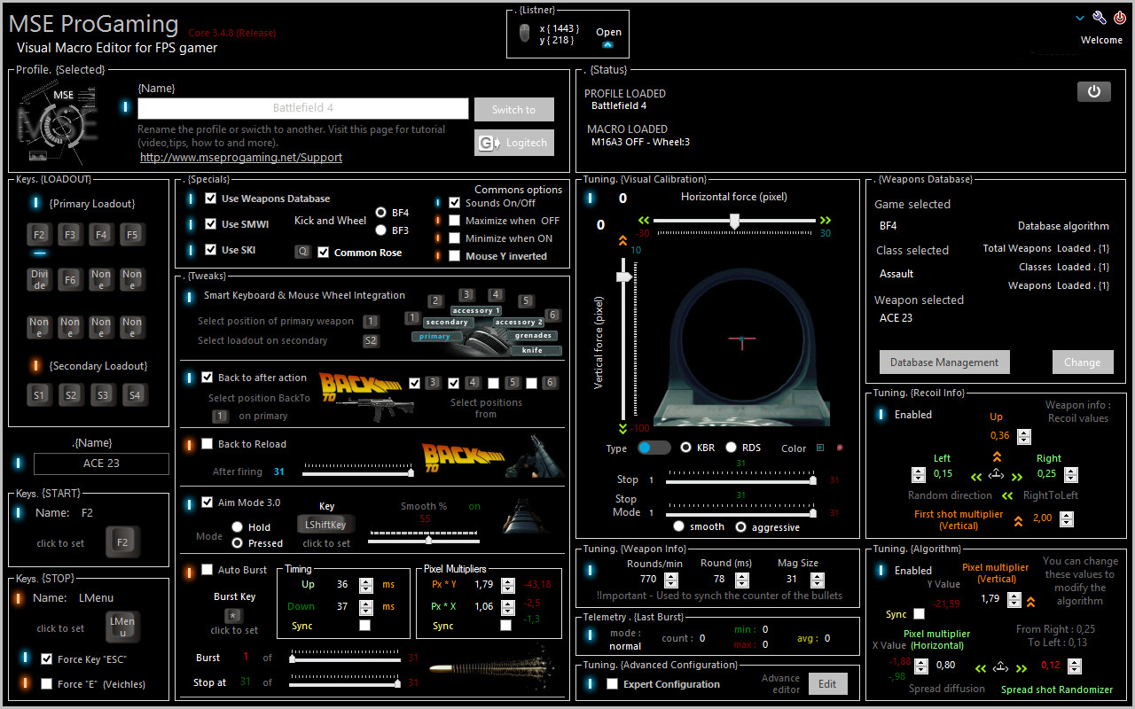The height and width of the screenshot is (709, 1135).
Task: Click the orange indicator beside Back to Reload
Action: (189, 445)
